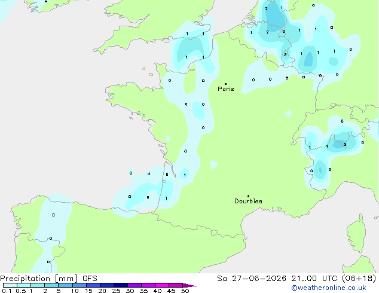379x293 pixels.
Task: Pick the 40–45 mm magenta legend swatch
Action: [x=162, y=285]
